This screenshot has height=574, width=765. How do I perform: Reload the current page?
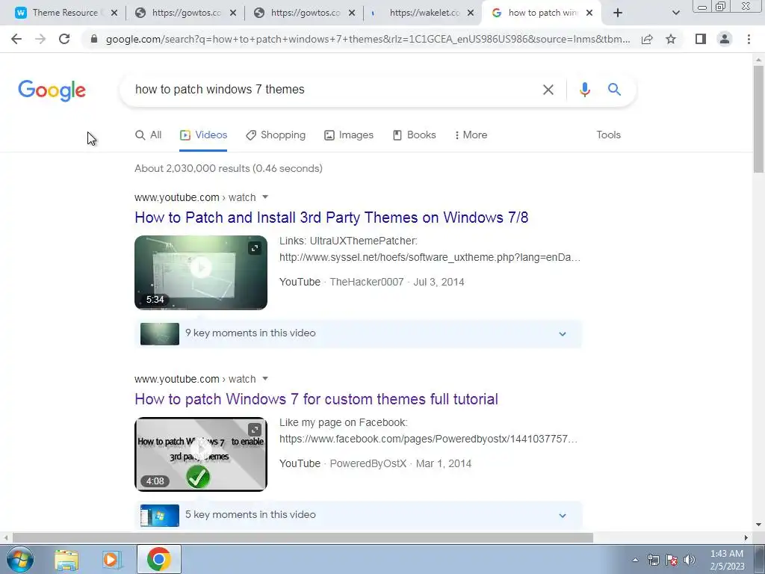[64, 39]
